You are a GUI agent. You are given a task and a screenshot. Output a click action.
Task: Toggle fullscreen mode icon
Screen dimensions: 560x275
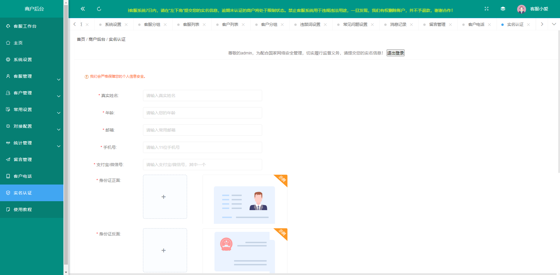[486, 9]
